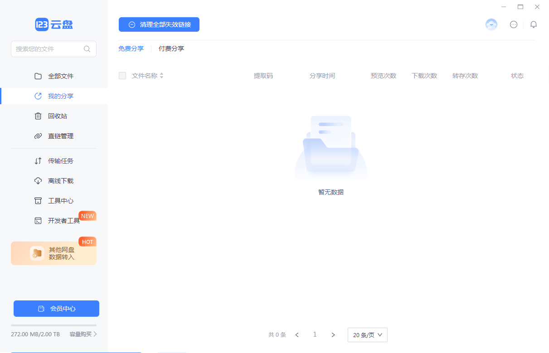
Task: Click the search magnifier icon
Action: [x=87, y=49]
